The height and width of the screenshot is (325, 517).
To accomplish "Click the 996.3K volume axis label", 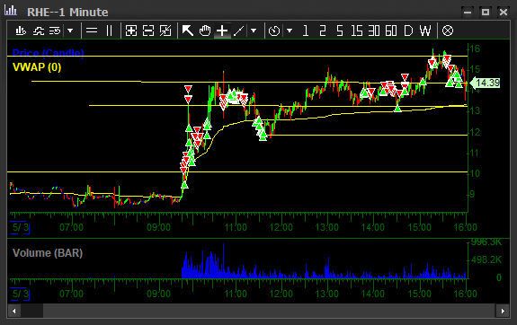I will tap(486, 242).
